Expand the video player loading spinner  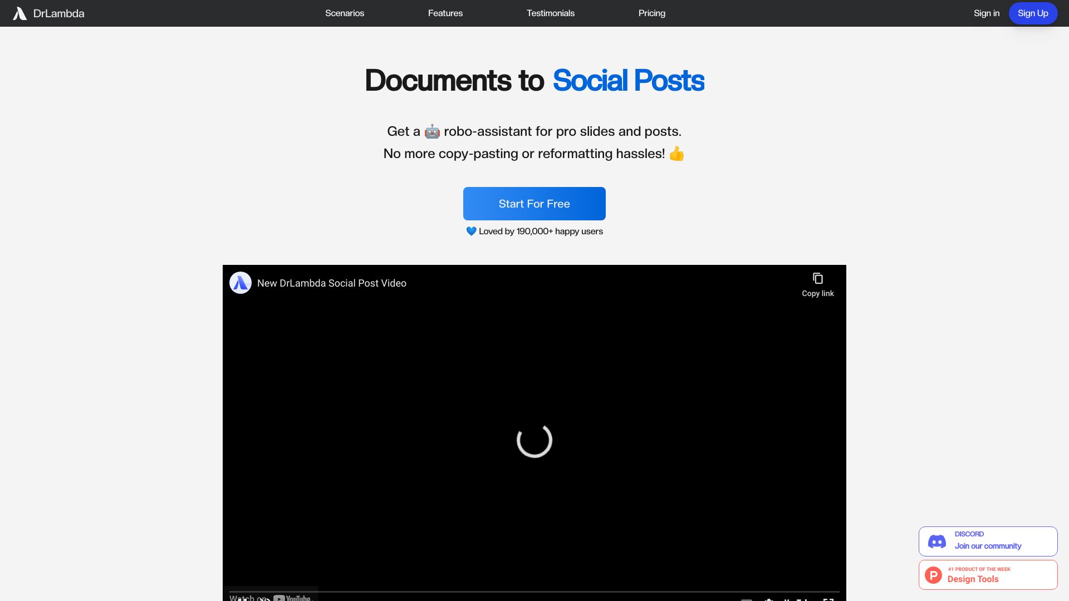[x=534, y=440]
